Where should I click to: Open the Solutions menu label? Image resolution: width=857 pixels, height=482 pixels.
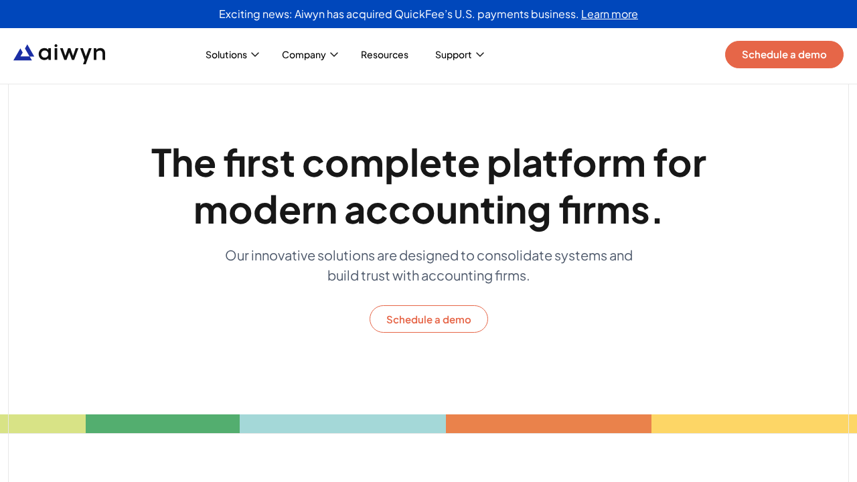226,55
